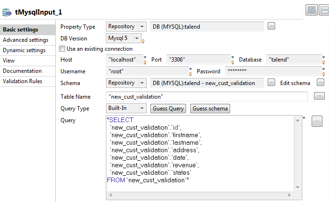
Task: Open query editor ellipsis beside Query box
Action: [317, 121]
